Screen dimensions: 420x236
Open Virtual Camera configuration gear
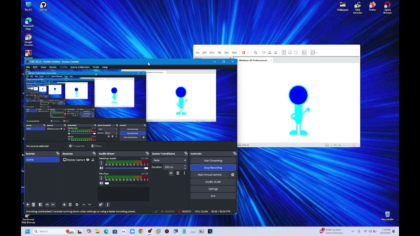[x=233, y=175]
